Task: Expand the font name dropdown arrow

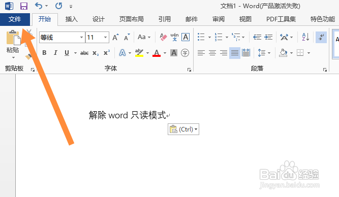Action: [x=81, y=38]
